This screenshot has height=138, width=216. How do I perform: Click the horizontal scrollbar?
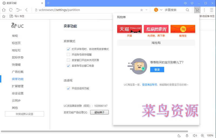[x=94, y=132]
